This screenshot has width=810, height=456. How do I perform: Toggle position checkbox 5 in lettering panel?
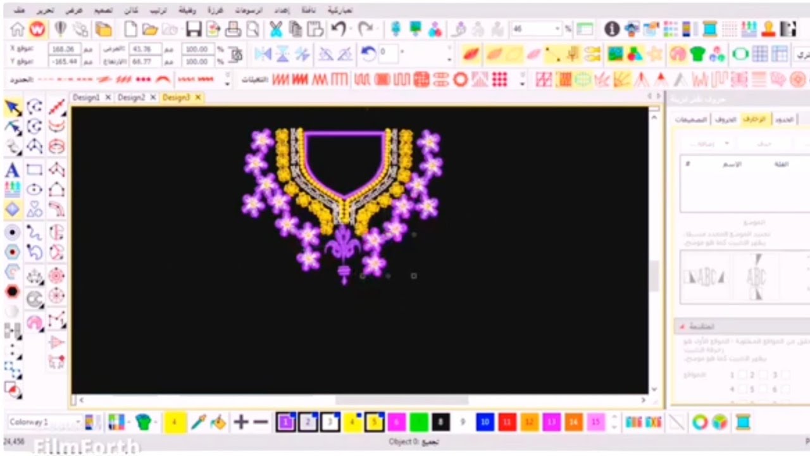pos(764,389)
